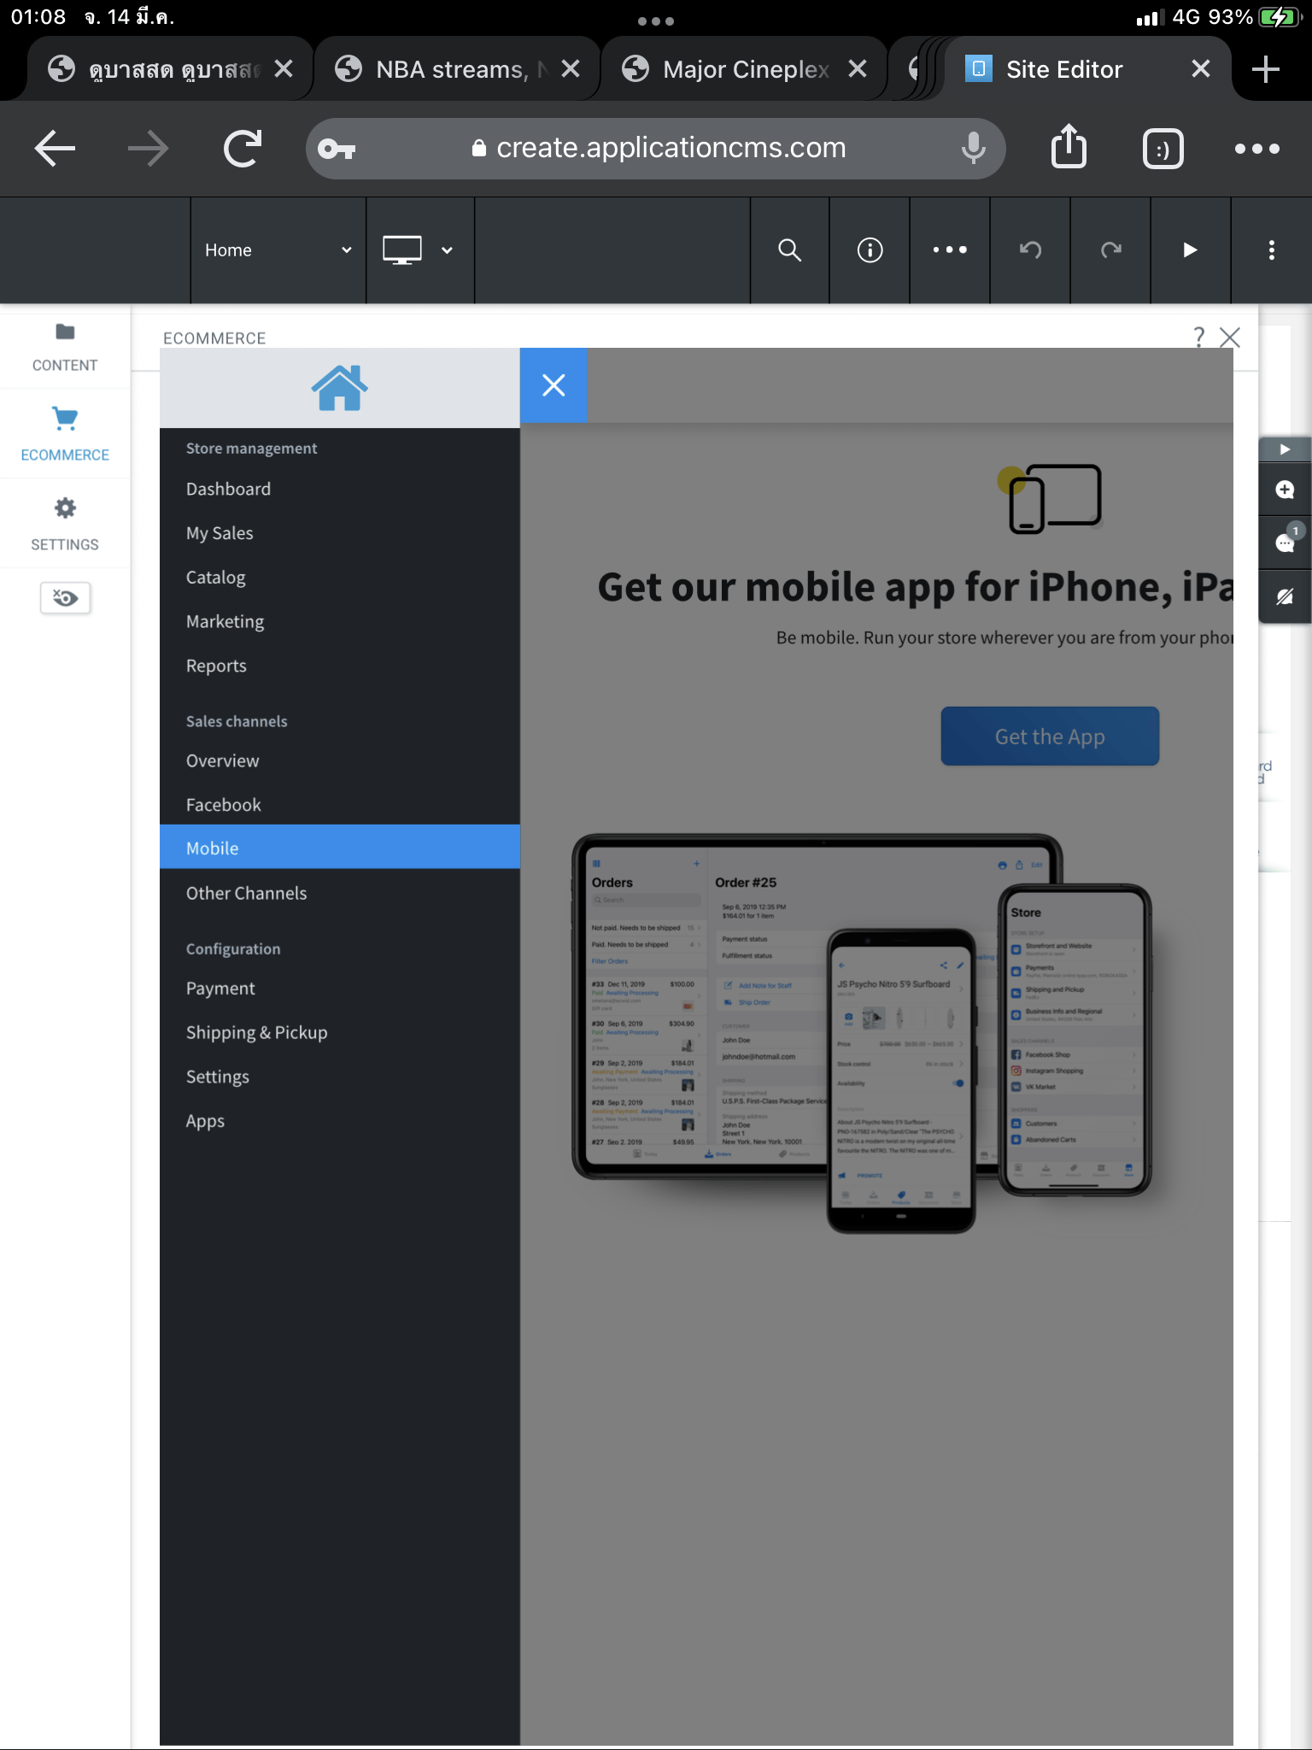Open the tab switcher smiley icon

pos(1163,150)
